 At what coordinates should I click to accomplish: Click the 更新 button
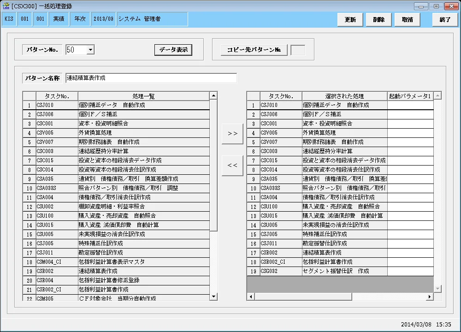[x=350, y=20]
